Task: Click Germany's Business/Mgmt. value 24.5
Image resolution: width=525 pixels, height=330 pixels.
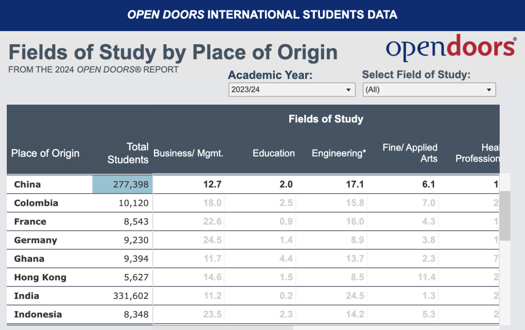Action: point(212,240)
